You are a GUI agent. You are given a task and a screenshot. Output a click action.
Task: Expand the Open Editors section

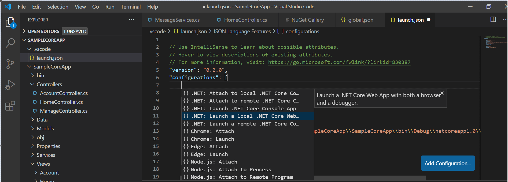(24, 31)
